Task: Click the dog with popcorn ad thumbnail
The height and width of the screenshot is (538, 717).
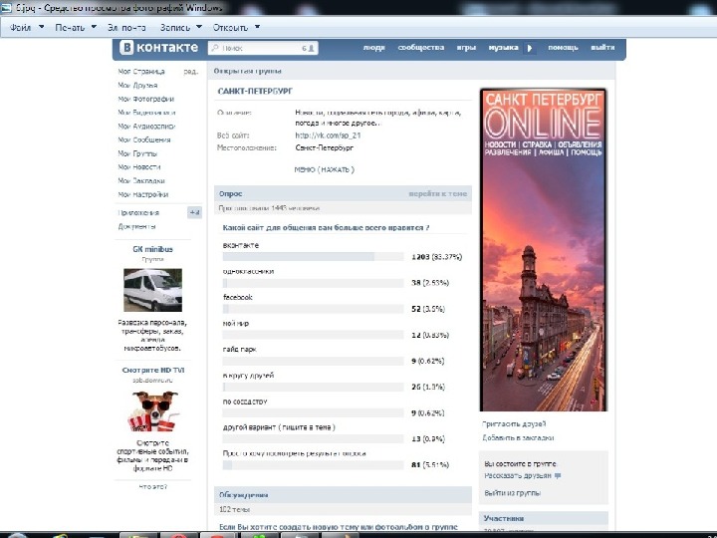Action: [153, 410]
